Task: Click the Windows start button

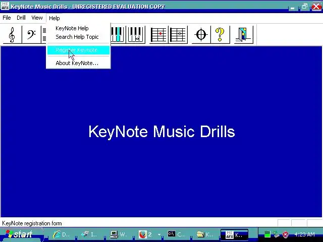Action: tap(21, 234)
